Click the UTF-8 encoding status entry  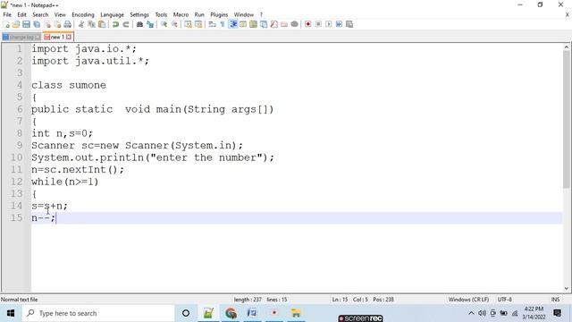click(x=504, y=300)
